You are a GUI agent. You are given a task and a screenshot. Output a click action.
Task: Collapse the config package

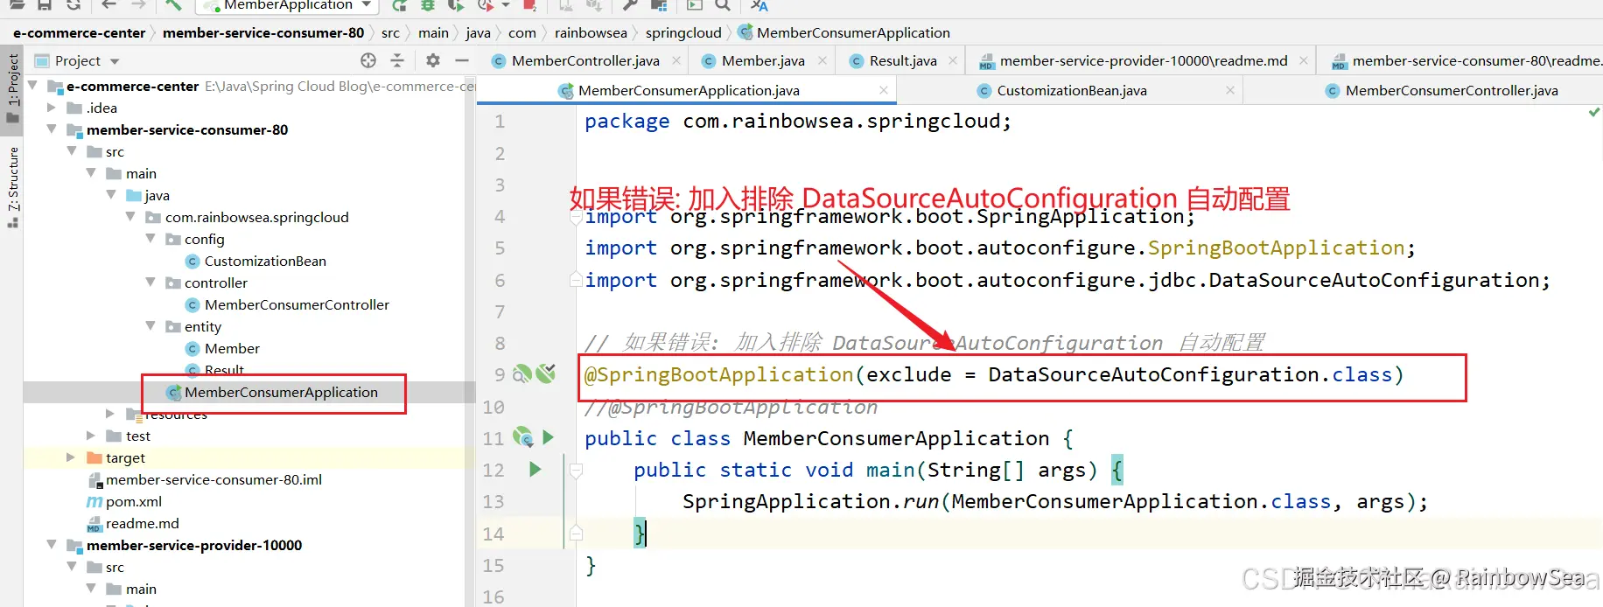pos(150,239)
